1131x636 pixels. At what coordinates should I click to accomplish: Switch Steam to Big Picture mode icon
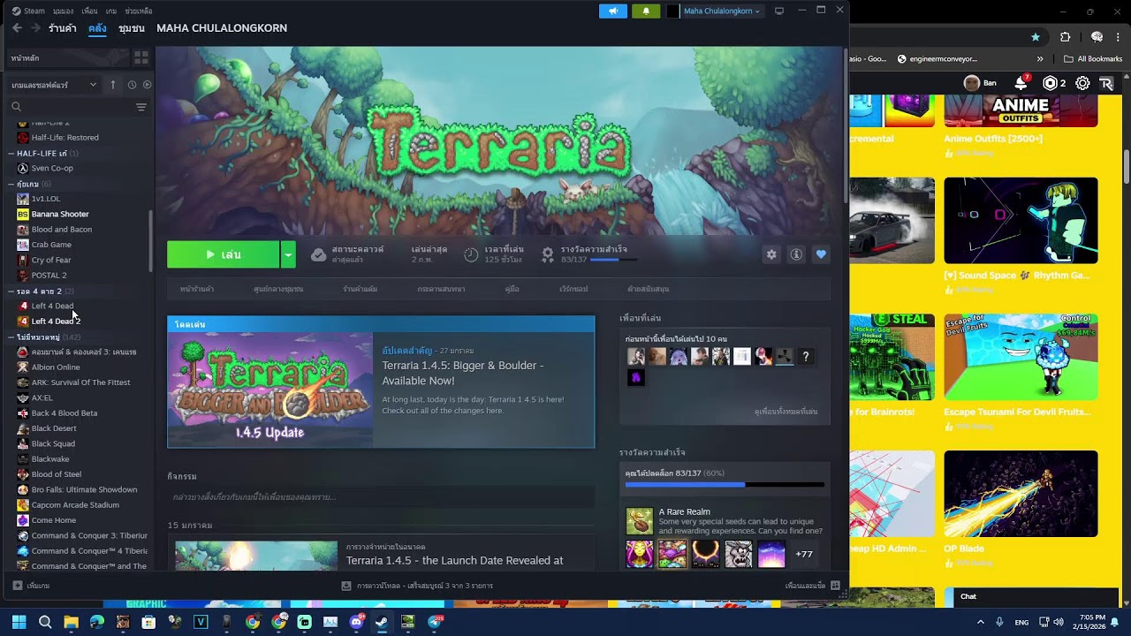[x=779, y=11]
